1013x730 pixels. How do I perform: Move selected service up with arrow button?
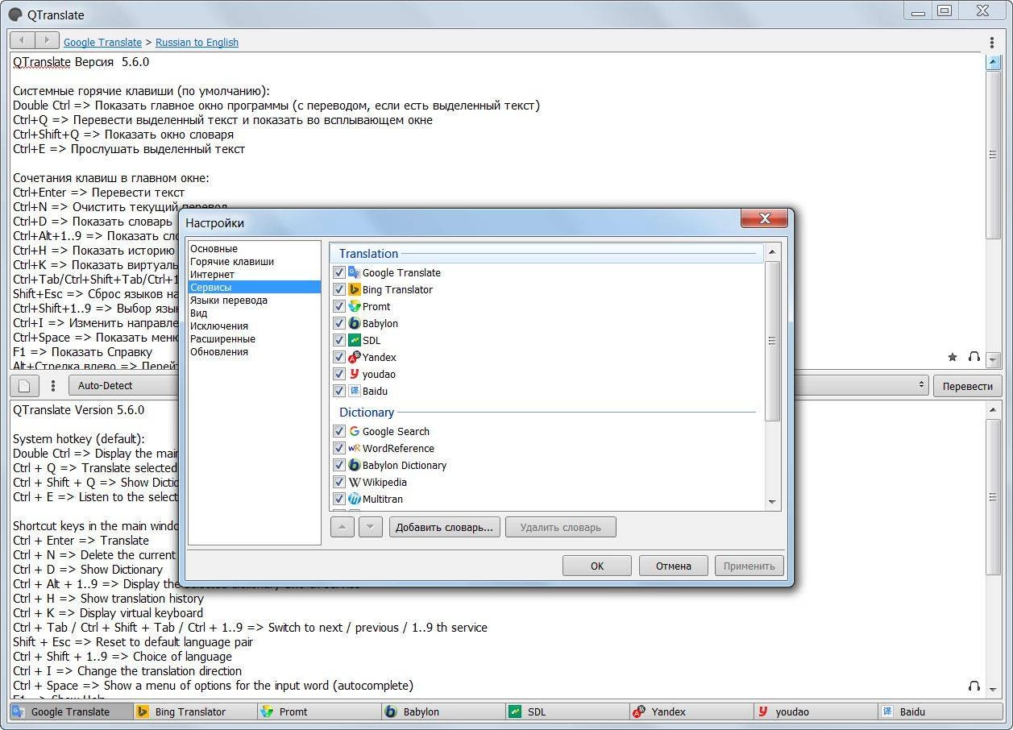tap(343, 528)
